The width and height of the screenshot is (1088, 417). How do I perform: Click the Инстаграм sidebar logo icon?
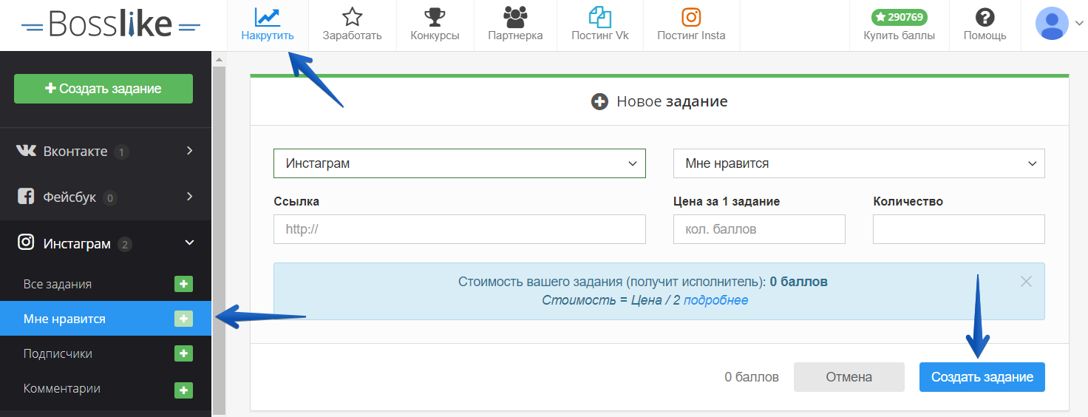coord(26,243)
